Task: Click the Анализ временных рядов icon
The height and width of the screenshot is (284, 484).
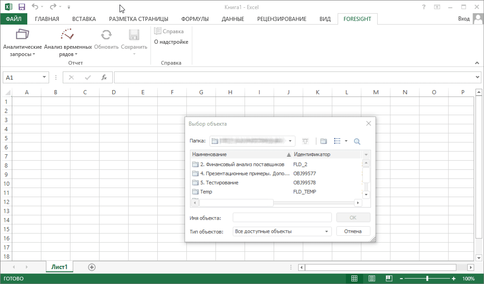Action: tap(67, 35)
